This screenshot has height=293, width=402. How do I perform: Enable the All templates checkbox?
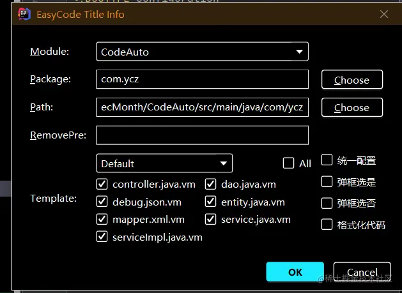[288, 163]
